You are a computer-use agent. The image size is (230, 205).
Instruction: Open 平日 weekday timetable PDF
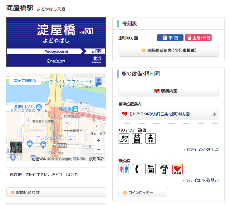pyautogui.click(x=170, y=38)
